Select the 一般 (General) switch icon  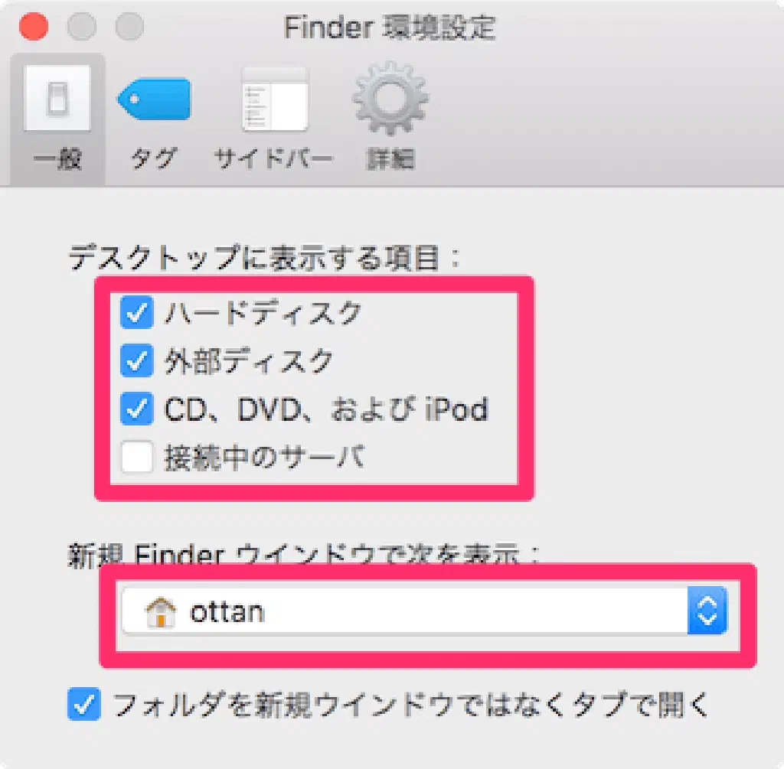point(57,98)
